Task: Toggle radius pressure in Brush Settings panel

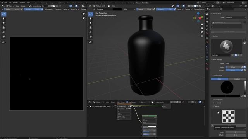Action: click(x=242, y=67)
